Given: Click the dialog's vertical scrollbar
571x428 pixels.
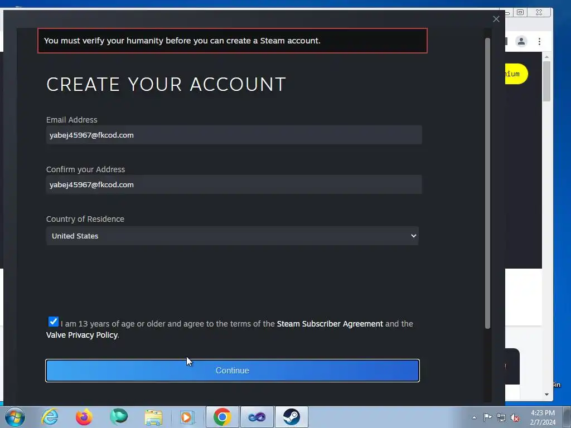Looking at the screenshot, I should (487, 183).
